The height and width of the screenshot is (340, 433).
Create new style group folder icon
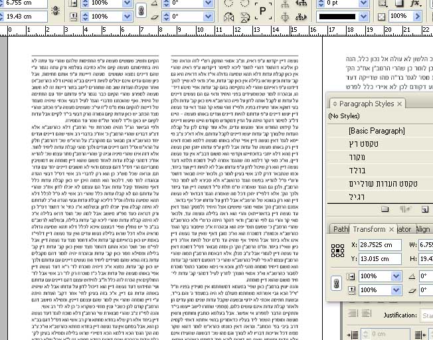385,209
